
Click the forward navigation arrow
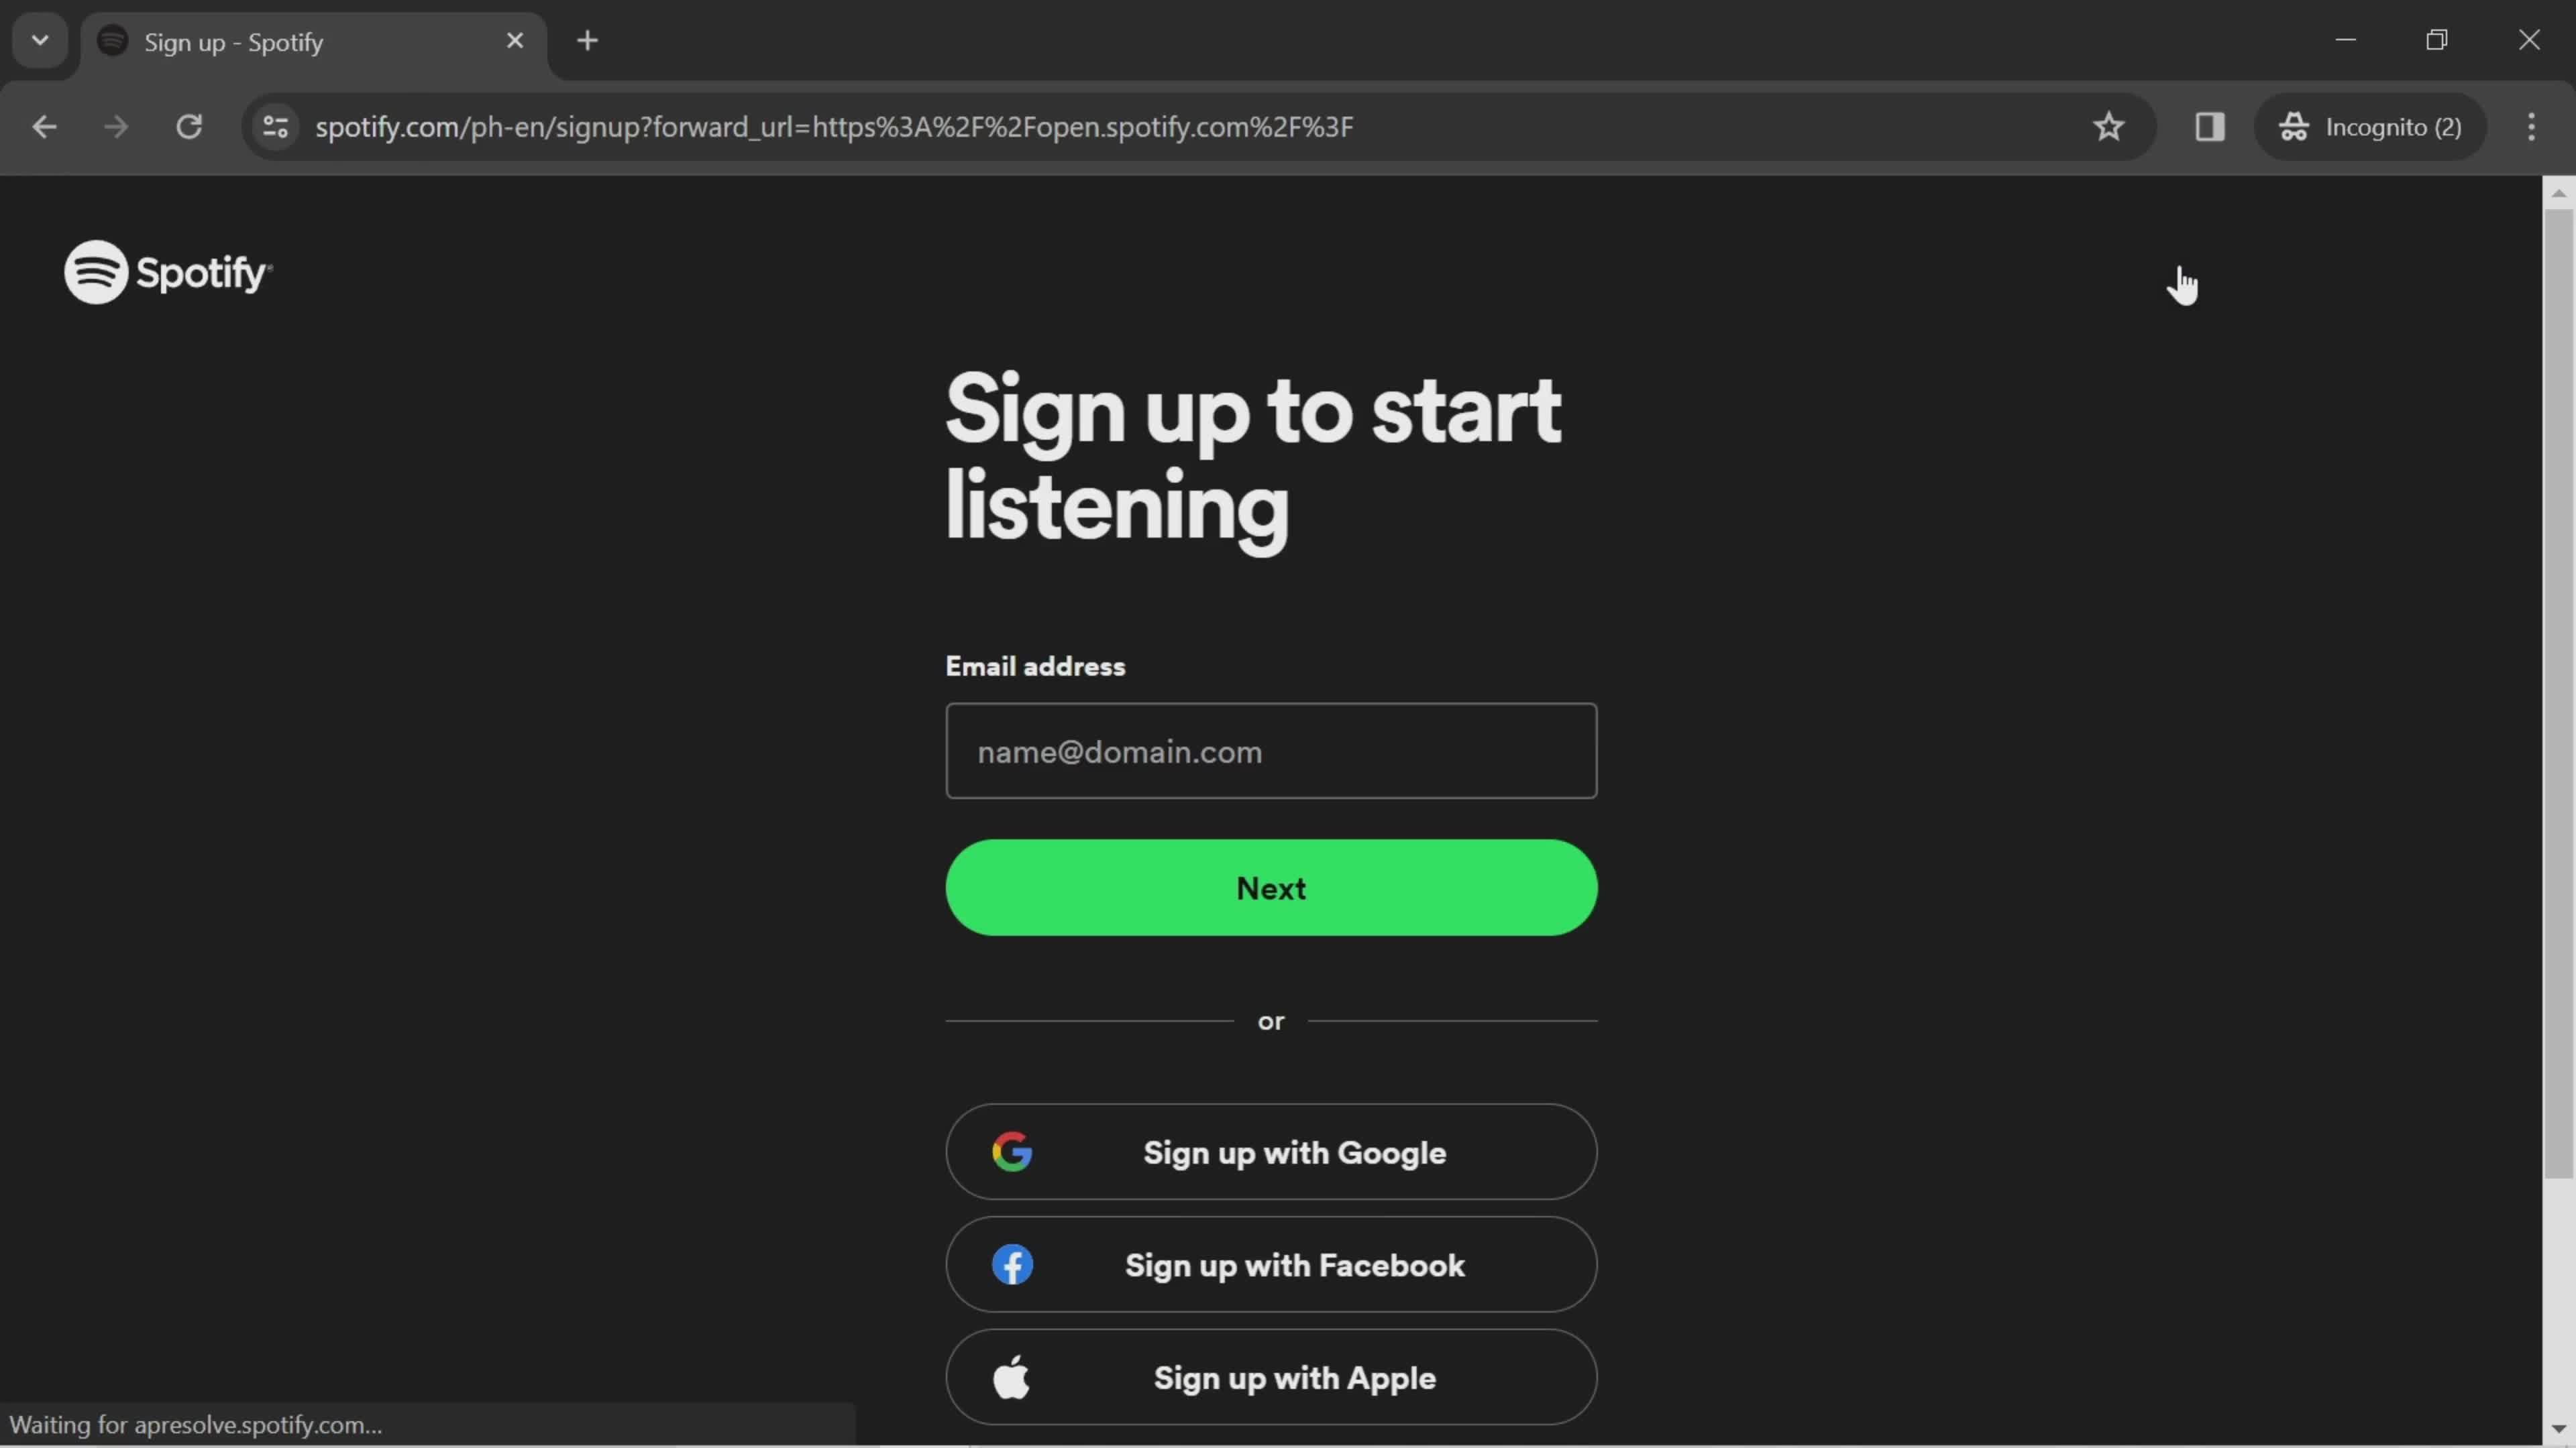coord(116,127)
